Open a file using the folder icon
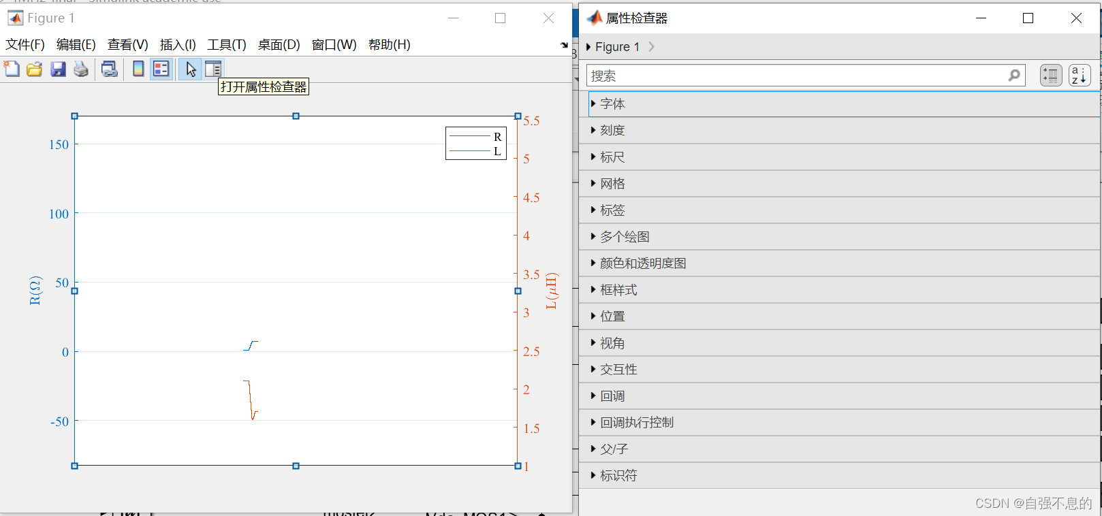Viewport: 1102px width, 516px height. 35,69
